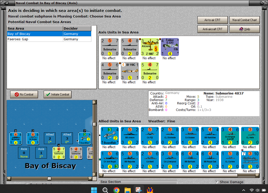The image size is (268, 193).
Task: Open the Naval Combat Chart
Action: [245, 20]
